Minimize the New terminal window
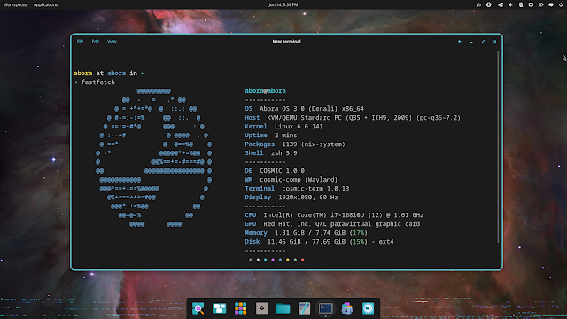Viewport: 567px width, 319px height. tap(471, 42)
